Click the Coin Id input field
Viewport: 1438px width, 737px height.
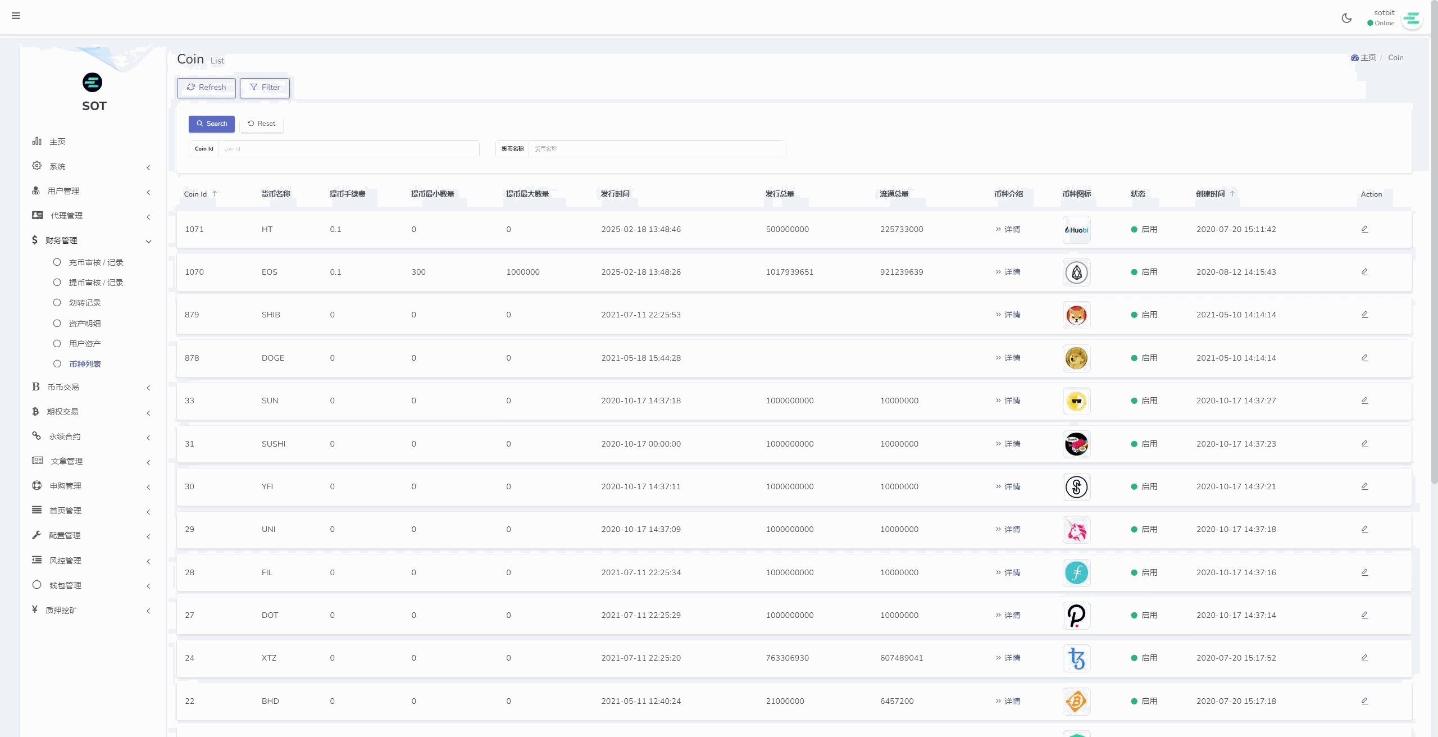(348, 149)
